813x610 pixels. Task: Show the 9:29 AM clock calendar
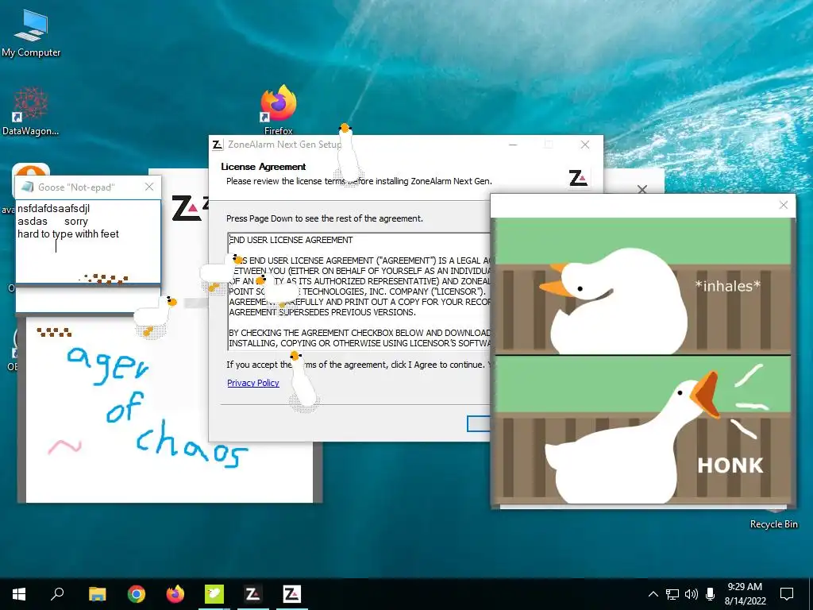point(745,594)
